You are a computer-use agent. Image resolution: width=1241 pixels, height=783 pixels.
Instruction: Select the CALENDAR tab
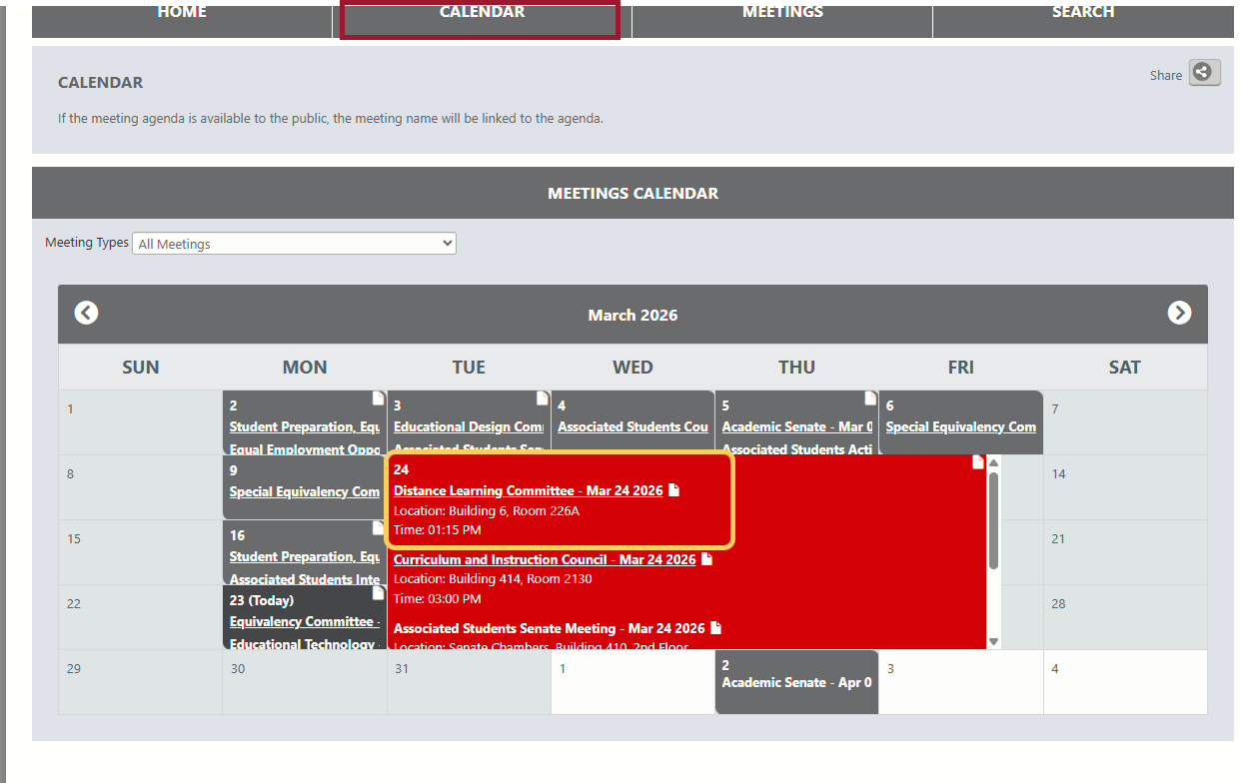481,12
